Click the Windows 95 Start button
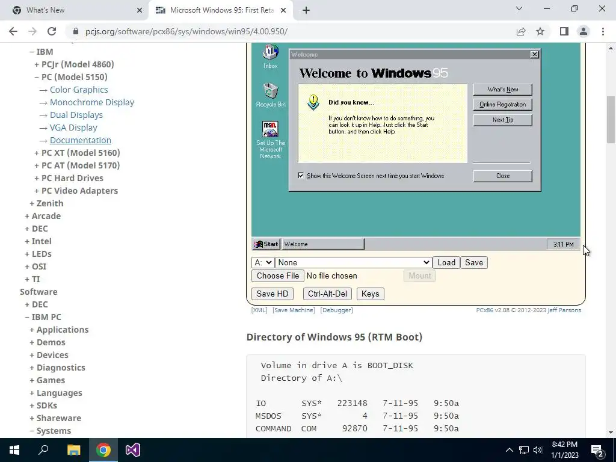 (x=266, y=244)
